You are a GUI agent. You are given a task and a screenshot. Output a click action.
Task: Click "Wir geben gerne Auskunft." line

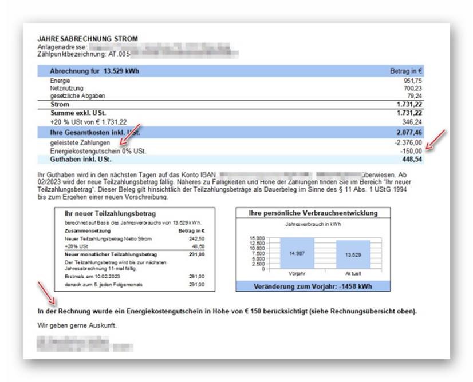click(x=77, y=325)
